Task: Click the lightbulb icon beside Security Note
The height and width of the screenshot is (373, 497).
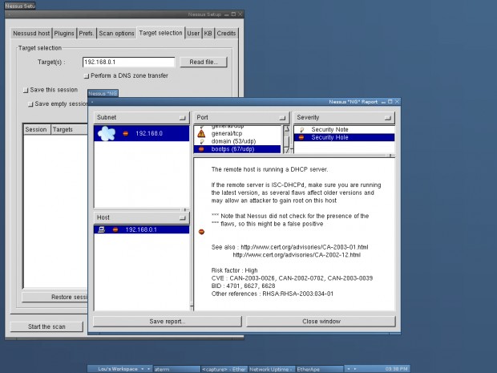Action: (x=301, y=129)
